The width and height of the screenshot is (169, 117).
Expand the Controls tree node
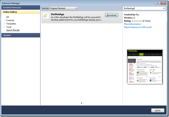(x=4, y=20)
